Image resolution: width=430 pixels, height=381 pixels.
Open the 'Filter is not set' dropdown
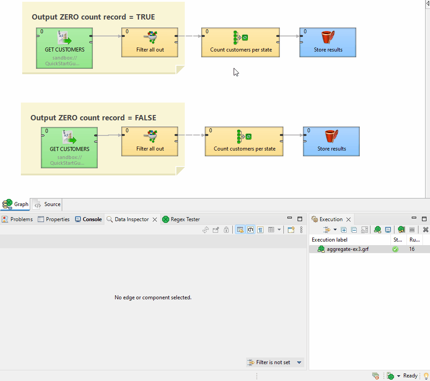point(275,362)
